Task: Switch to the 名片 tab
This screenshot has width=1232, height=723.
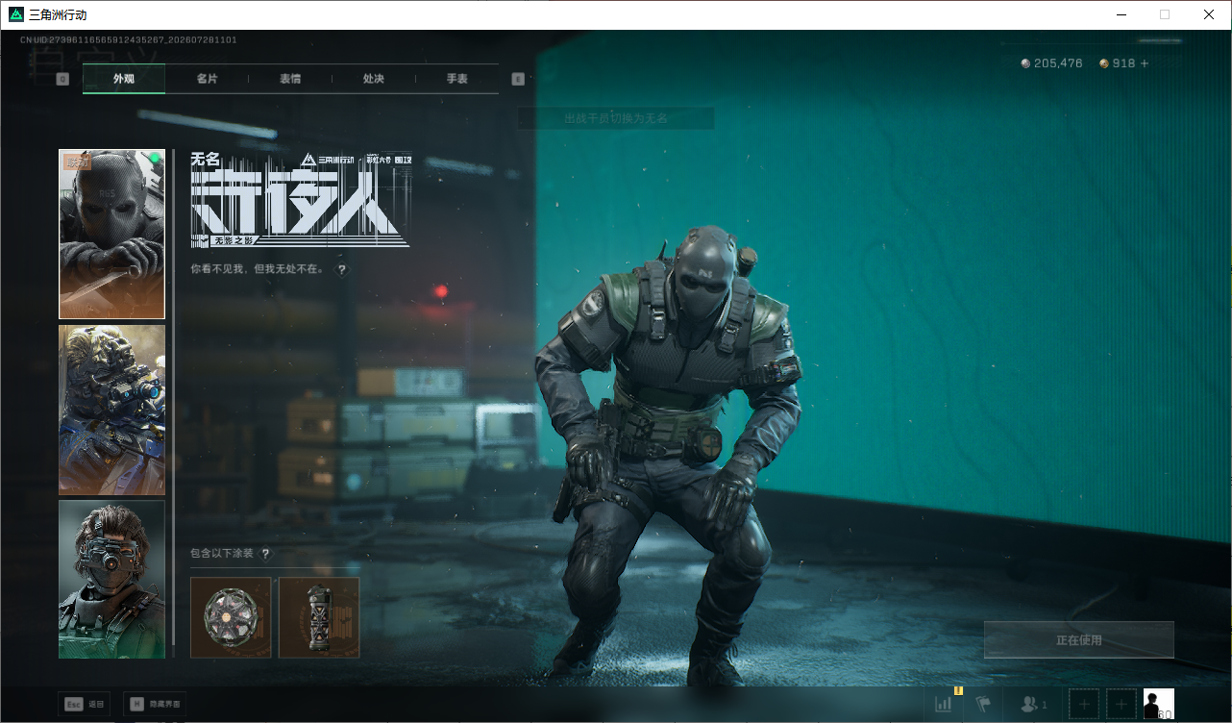Action: coord(207,79)
